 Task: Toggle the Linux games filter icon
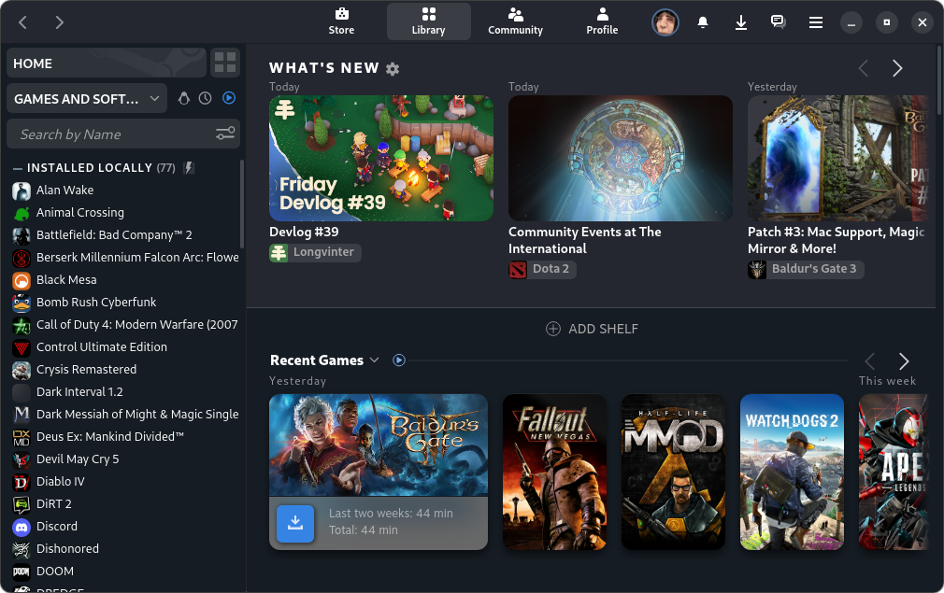[184, 98]
